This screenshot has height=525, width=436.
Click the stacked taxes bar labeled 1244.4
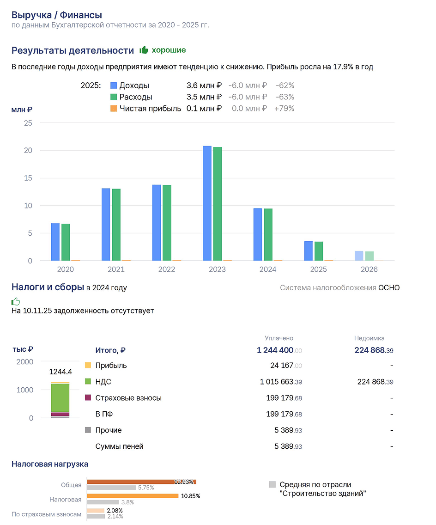(60, 400)
